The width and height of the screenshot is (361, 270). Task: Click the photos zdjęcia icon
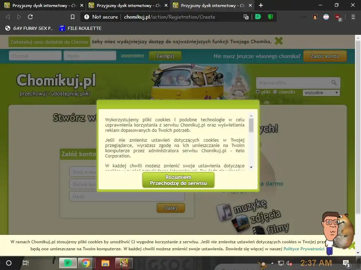(240, 223)
